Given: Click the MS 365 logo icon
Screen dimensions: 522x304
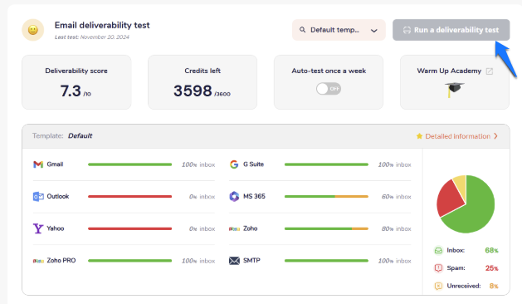Looking at the screenshot, I should click(234, 196).
